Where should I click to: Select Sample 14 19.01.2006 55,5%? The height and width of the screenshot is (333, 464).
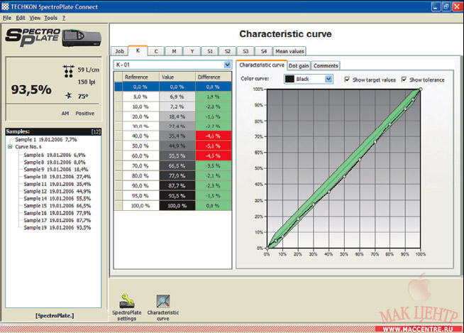[57, 199]
